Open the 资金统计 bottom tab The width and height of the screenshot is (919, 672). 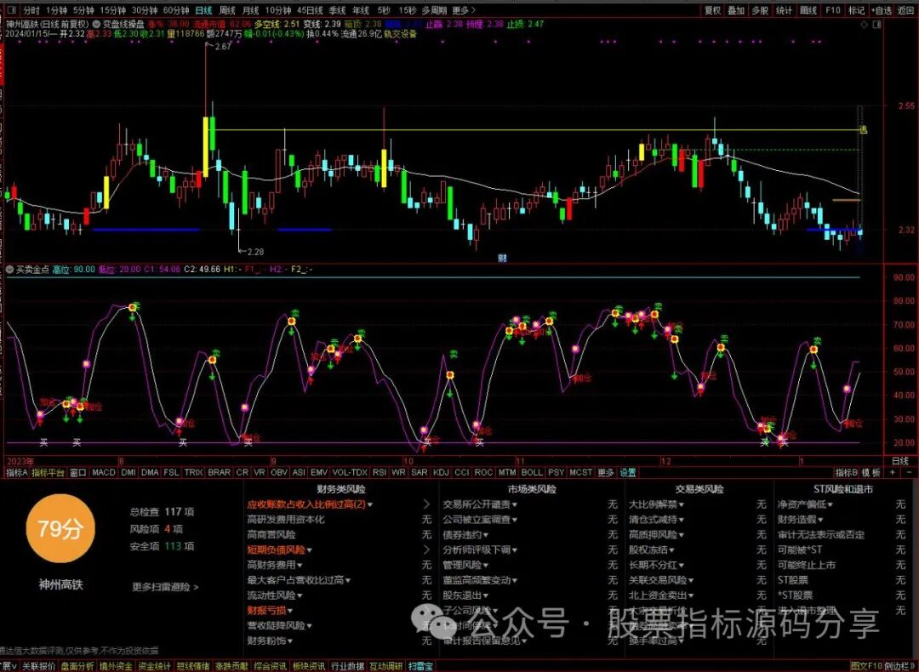(x=154, y=666)
